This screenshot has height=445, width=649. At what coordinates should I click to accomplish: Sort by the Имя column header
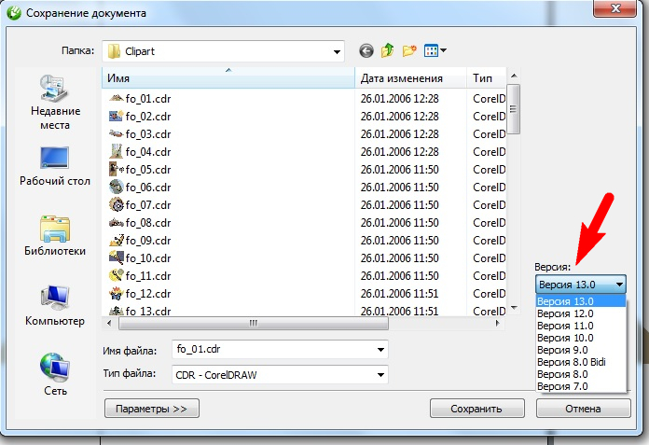pyautogui.click(x=228, y=77)
